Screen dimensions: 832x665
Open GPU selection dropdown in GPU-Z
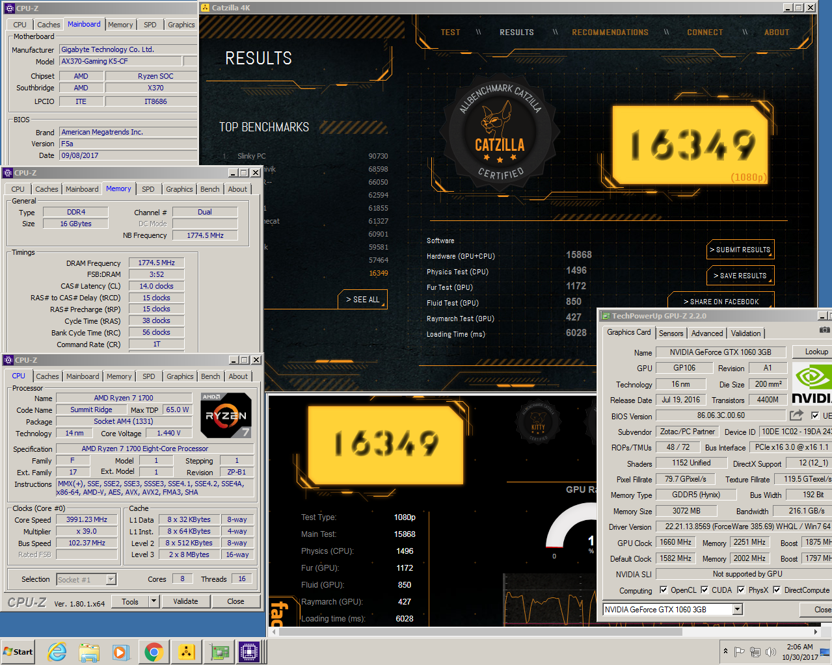coord(737,609)
